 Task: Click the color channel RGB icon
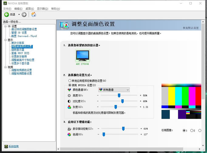69,90
